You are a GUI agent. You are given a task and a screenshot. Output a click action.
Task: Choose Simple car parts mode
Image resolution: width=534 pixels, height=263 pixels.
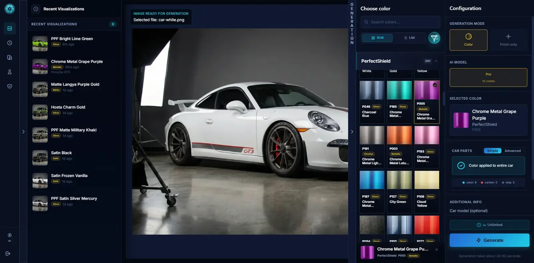point(492,151)
